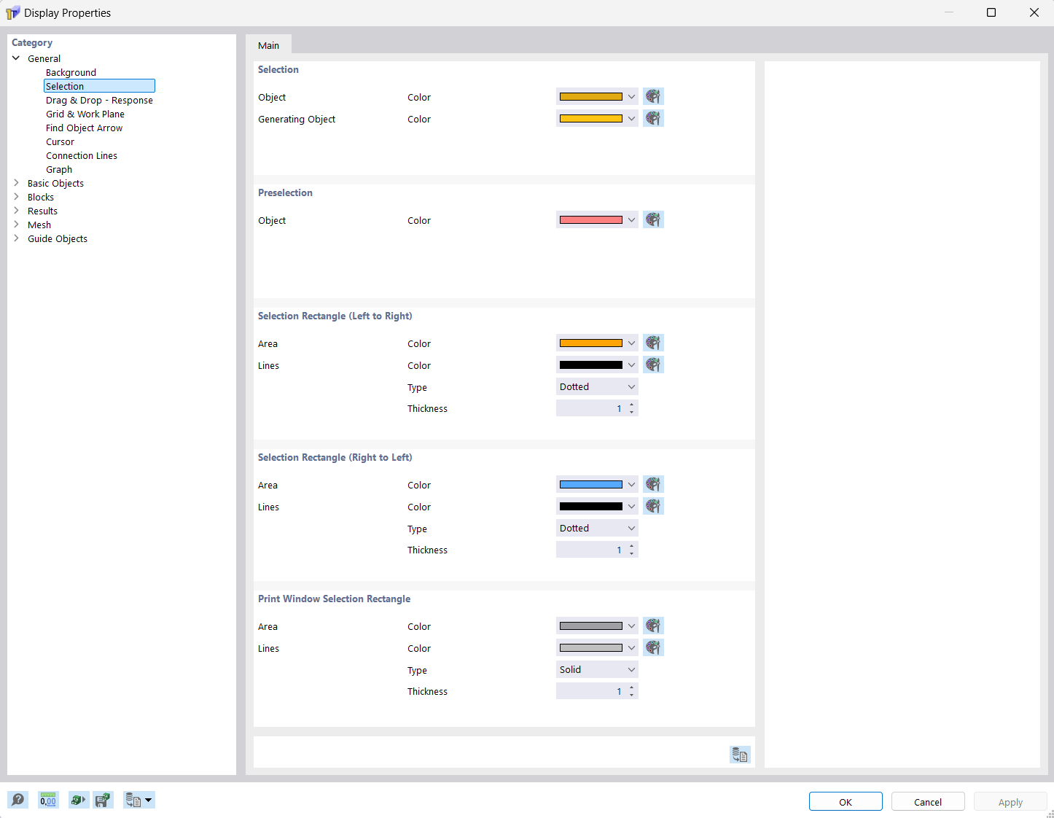Expand the Blocks category
The width and height of the screenshot is (1054, 818).
coord(16,197)
